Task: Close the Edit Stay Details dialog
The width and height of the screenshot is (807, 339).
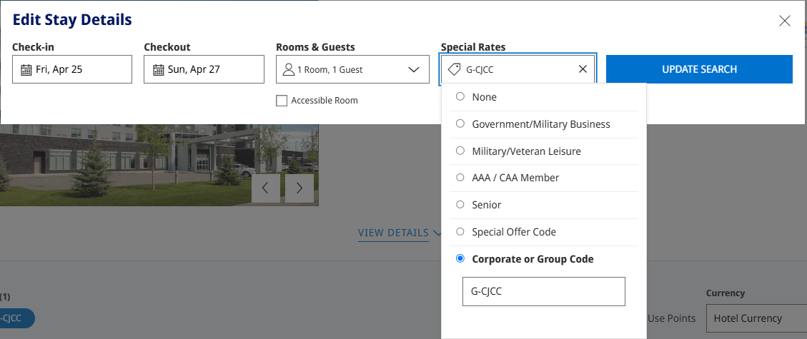Action: (784, 21)
